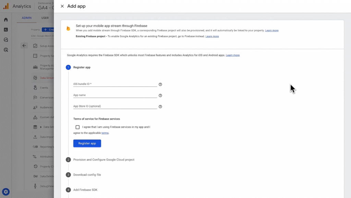Click the Setup Assistant checkbox icon
Viewport: 351px width, 198px height.
coord(35,46)
